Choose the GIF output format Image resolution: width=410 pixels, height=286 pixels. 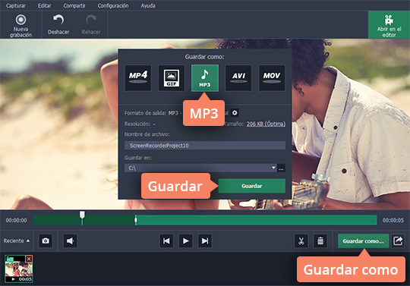click(172, 78)
